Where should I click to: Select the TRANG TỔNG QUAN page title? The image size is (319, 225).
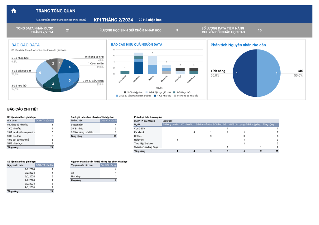56,11
